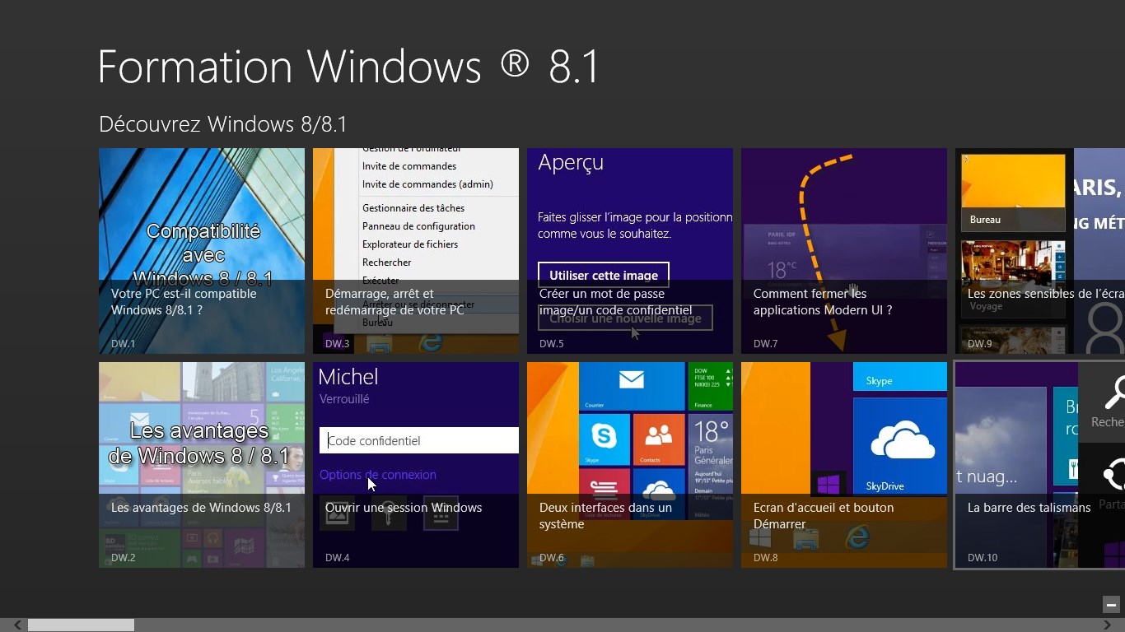Click 'Utiliser cette image' button in DW.5 tile

click(x=604, y=275)
